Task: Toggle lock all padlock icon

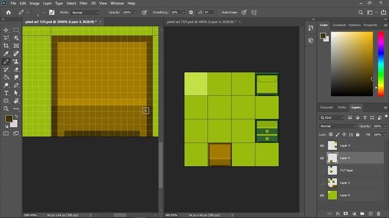Action: tap(357, 134)
